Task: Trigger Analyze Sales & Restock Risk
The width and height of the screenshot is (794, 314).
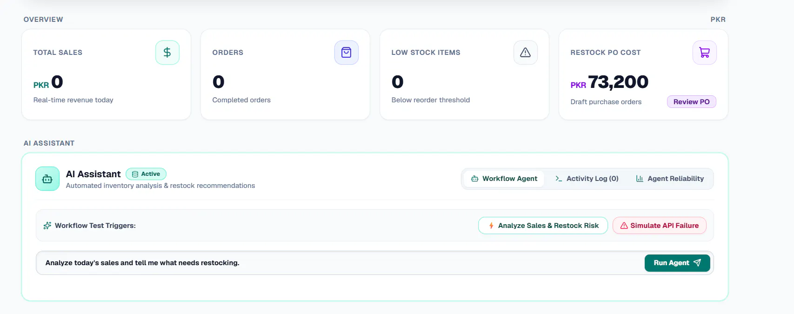Action: click(x=543, y=226)
